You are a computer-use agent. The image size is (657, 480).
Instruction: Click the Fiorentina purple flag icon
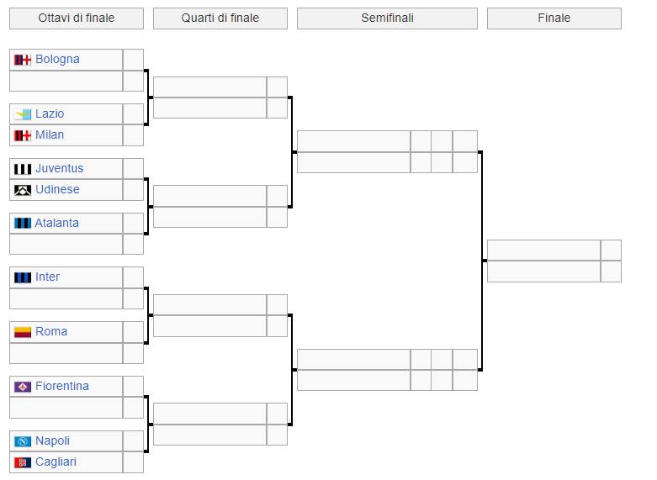coord(23,387)
